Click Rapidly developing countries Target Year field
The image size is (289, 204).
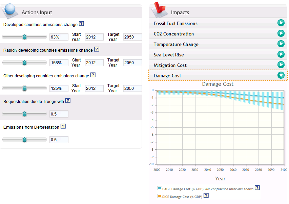coord(132,63)
